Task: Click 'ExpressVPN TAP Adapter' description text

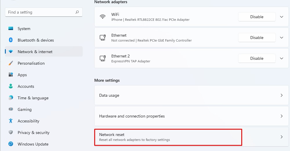Action: point(131,61)
